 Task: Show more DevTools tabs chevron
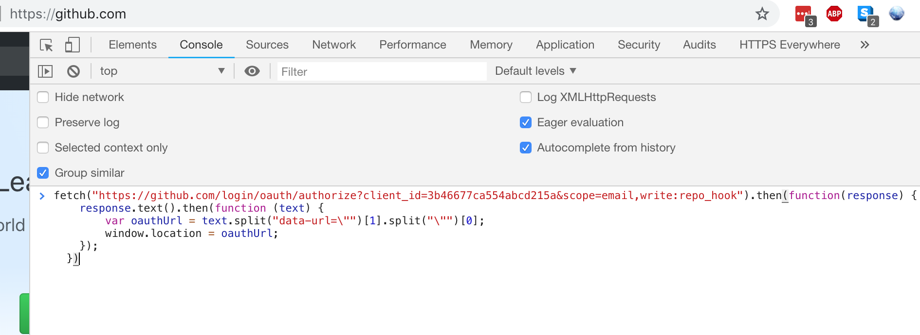pos(865,45)
